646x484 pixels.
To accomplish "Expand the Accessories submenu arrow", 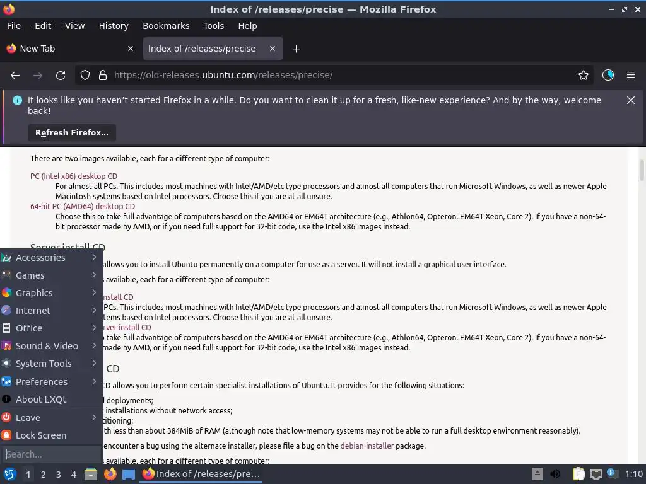I will [x=95, y=257].
